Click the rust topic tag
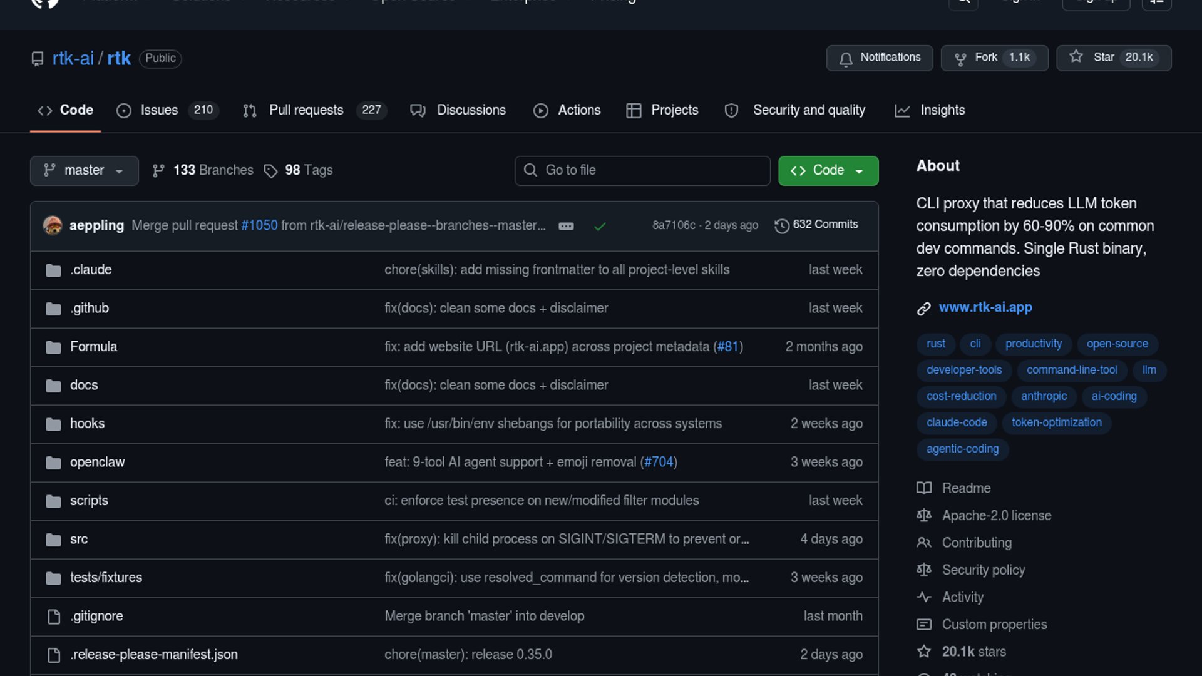 click(935, 344)
